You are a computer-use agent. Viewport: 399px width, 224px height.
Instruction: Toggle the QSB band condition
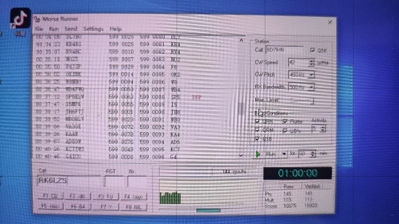tap(257, 139)
